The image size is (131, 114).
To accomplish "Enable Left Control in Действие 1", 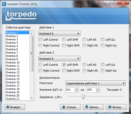I will point(40,40).
